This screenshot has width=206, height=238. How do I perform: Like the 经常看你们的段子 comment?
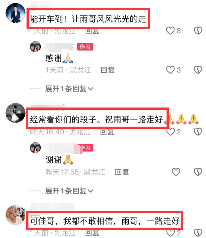(x=170, y=131)
